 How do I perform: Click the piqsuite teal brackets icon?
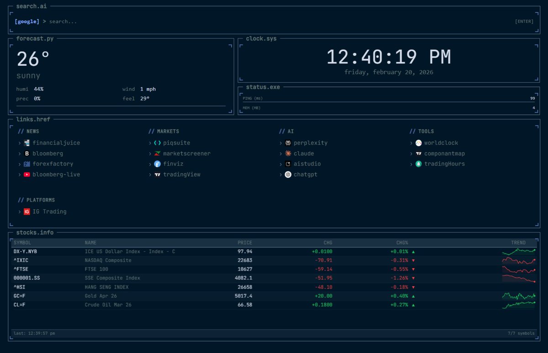click(x=158, y=143)
